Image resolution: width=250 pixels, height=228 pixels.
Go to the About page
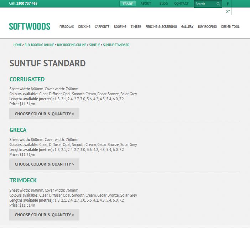[146, 4]
